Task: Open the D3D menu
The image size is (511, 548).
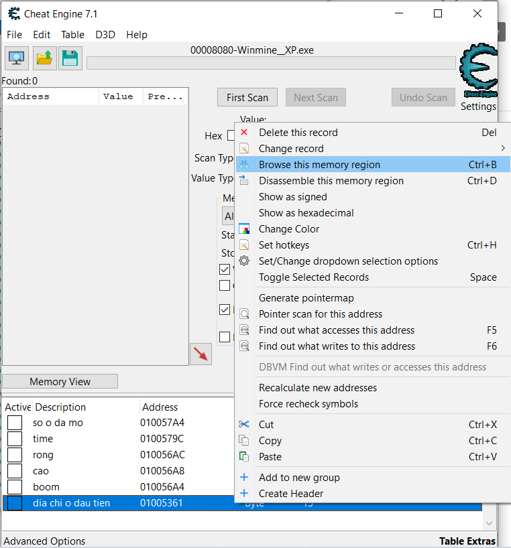Action: pos(105,35)
